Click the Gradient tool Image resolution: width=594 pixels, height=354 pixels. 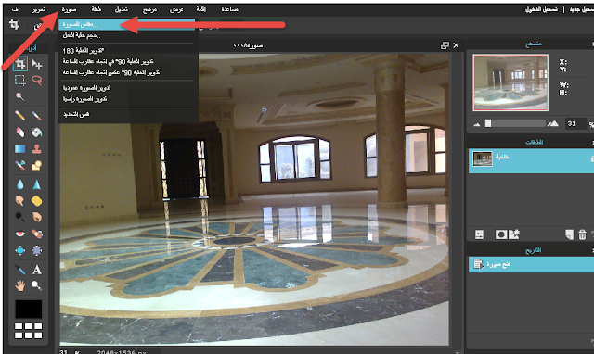[20, 148]
